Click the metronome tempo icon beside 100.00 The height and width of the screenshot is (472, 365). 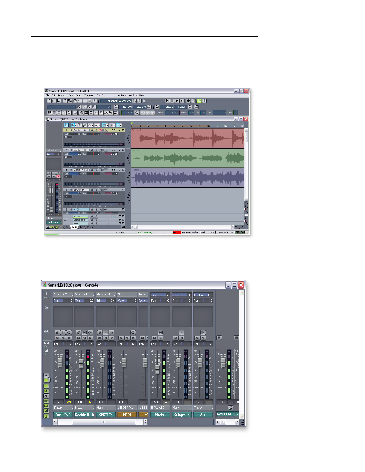tap(136, 113)
